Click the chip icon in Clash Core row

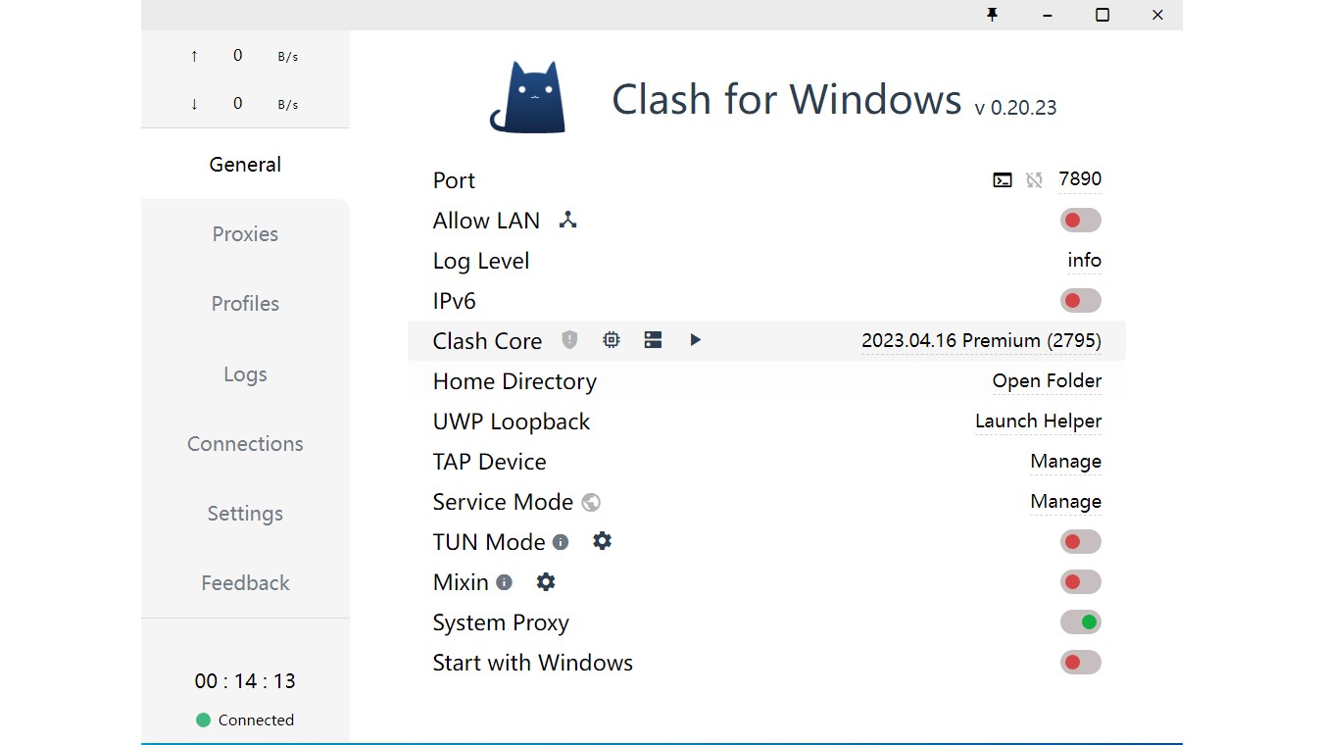[x=612, y=340]
